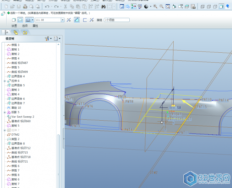Open the layers stack icon
The image size is (232, 188).
[187, 7]
